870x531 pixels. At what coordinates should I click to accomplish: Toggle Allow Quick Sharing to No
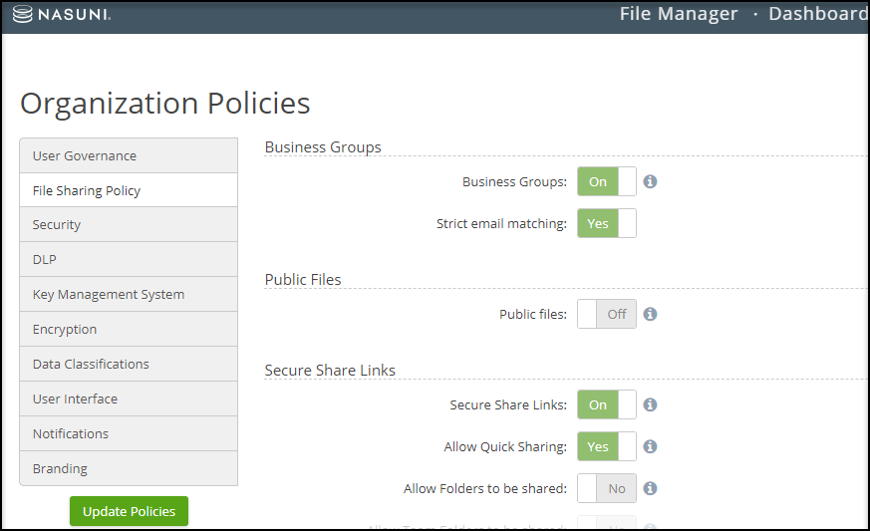[x=607, y=447]
